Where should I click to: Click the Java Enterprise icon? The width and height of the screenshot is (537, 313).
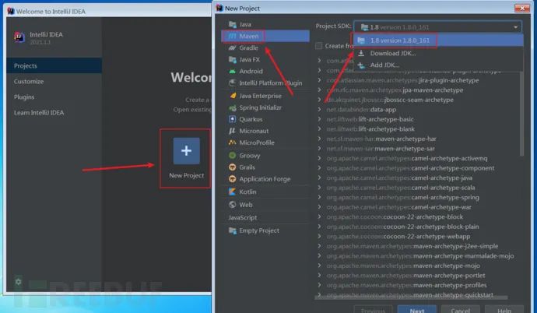(x=233, y=96)
